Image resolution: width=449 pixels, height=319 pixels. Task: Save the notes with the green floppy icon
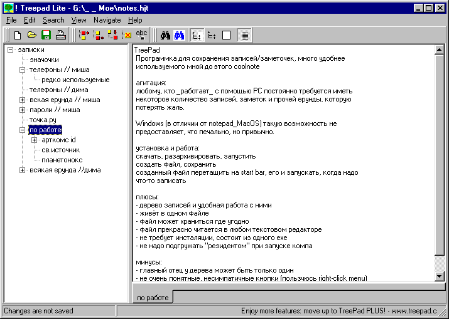46,36
